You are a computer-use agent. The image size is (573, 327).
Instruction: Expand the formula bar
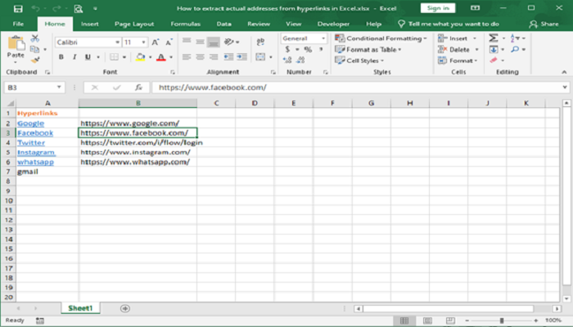(565, 87)
